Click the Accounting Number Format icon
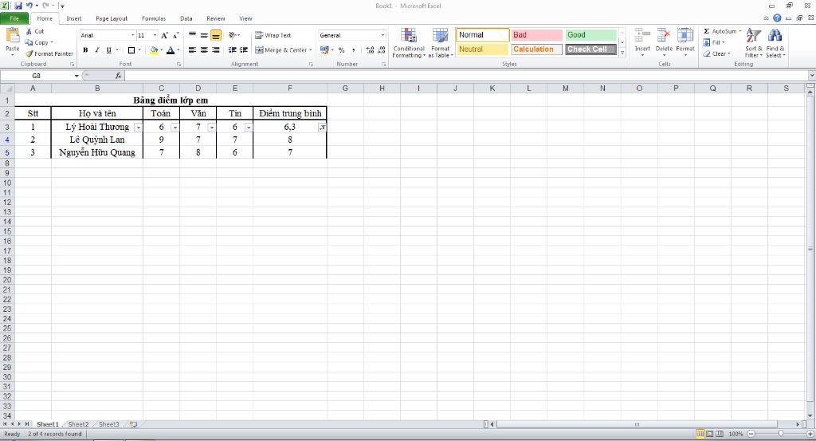Screen dimensions: 816x441 click(x=324, y=50)
